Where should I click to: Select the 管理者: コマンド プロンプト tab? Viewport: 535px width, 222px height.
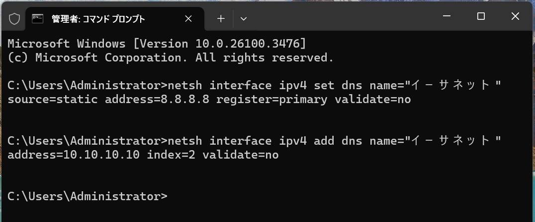point(98,19)
